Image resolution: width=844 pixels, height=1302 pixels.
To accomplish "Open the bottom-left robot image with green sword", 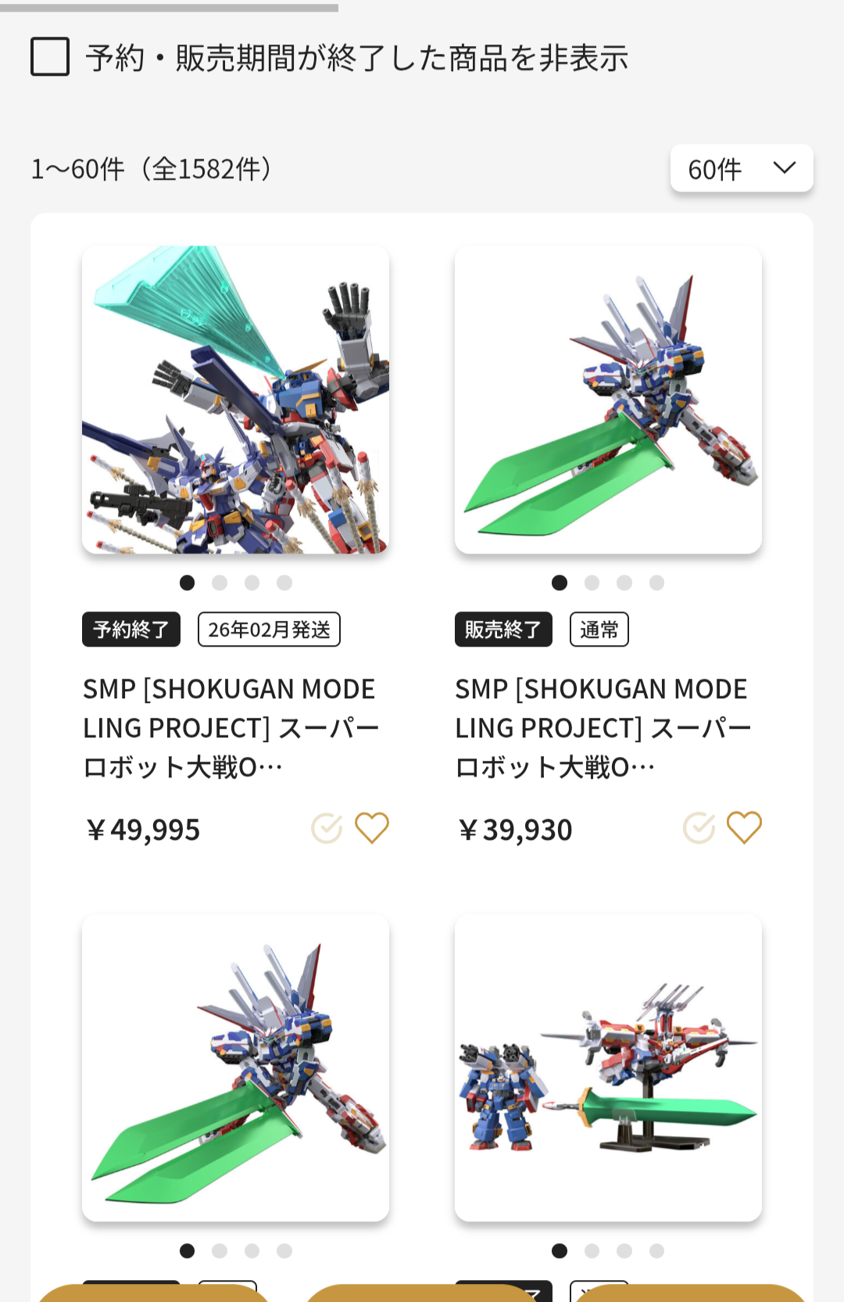I will coord(235,1068).
